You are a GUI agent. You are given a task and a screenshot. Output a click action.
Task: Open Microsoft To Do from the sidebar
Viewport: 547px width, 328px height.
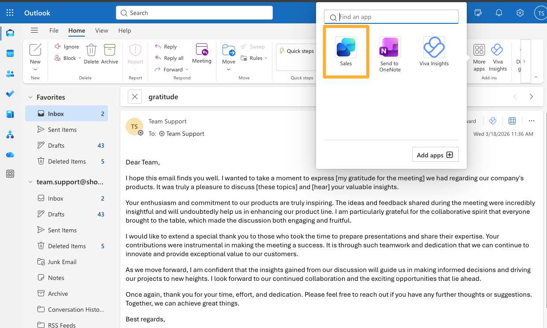pos(10,93)
